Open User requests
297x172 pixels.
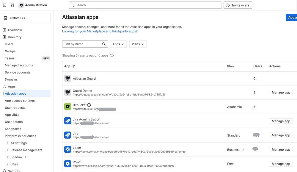[15, 108]
